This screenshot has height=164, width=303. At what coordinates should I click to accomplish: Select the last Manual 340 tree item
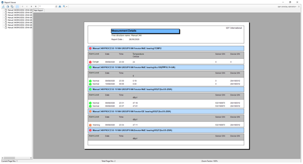pyautogui.click(x=20, y=27)
